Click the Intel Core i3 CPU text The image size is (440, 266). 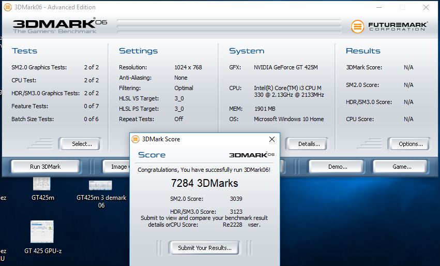(x=289, y=91)
